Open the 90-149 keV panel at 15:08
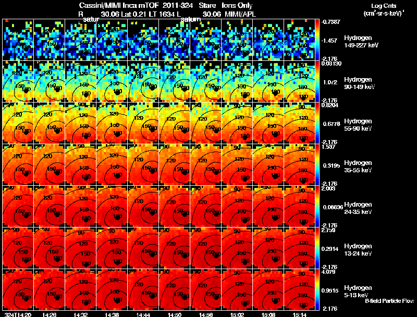The image size is (417, 317). tap(268, 82)
